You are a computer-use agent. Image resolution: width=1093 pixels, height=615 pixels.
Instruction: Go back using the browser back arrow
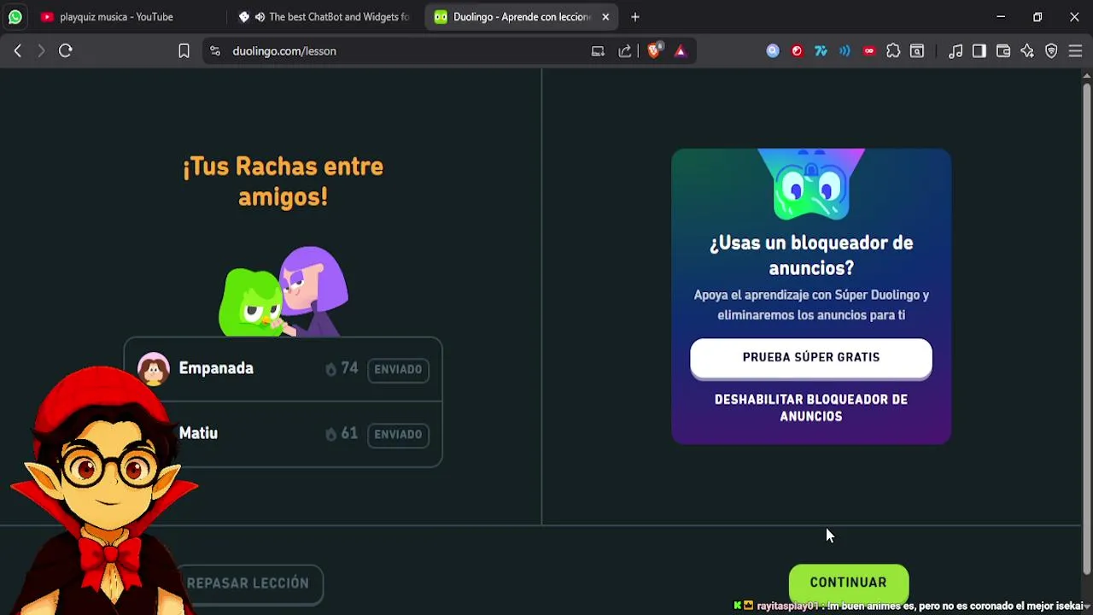tap(17, 51)
